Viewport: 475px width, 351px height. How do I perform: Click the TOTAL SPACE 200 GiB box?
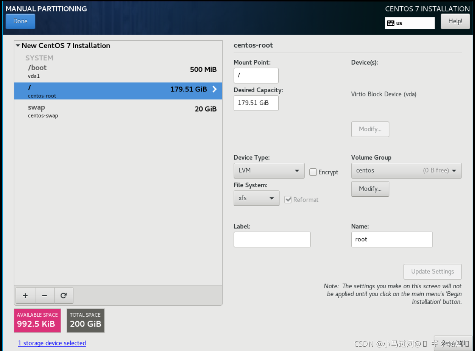(86, 320)
